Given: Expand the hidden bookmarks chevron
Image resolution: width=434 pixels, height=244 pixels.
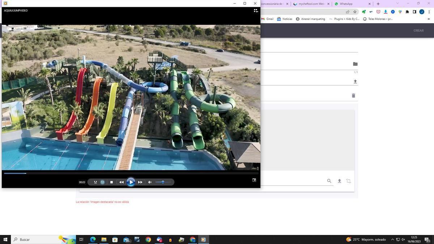Looking at the screenshot, I should click(x=429, y=19).
